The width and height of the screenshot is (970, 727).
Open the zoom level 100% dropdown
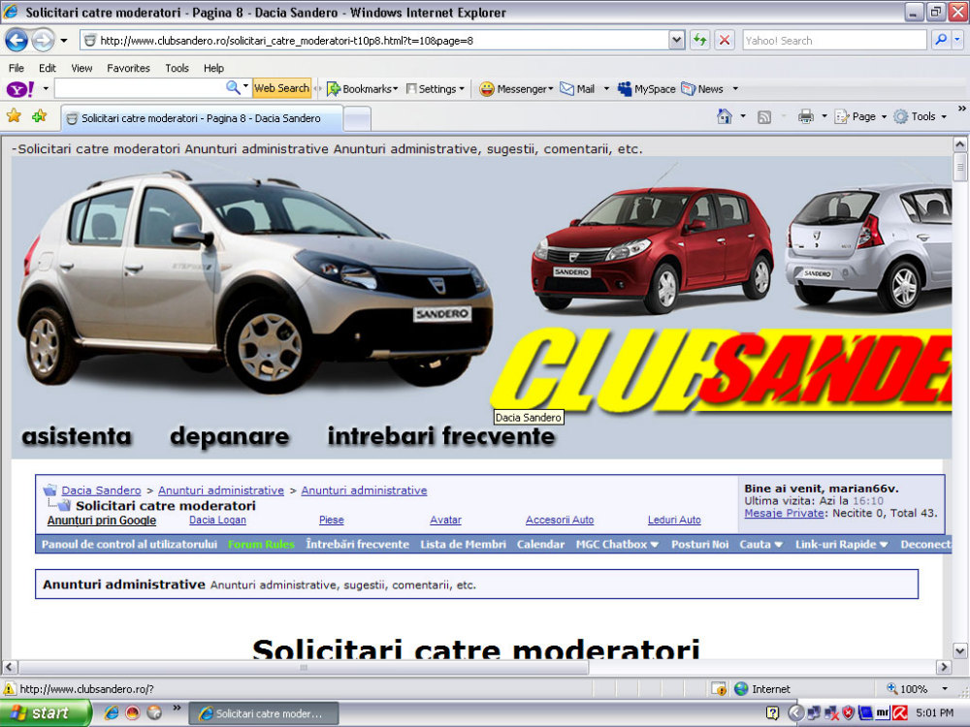coord(945,688)
